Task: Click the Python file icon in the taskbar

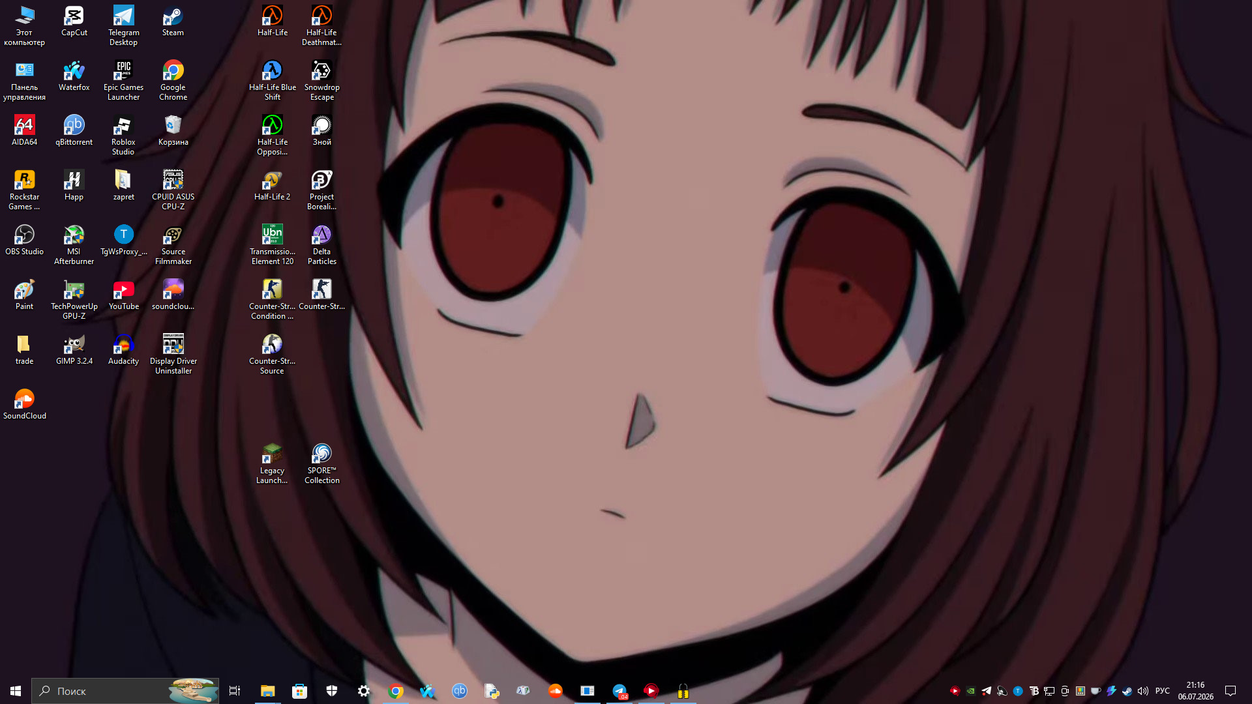Action: click(491, 691)
